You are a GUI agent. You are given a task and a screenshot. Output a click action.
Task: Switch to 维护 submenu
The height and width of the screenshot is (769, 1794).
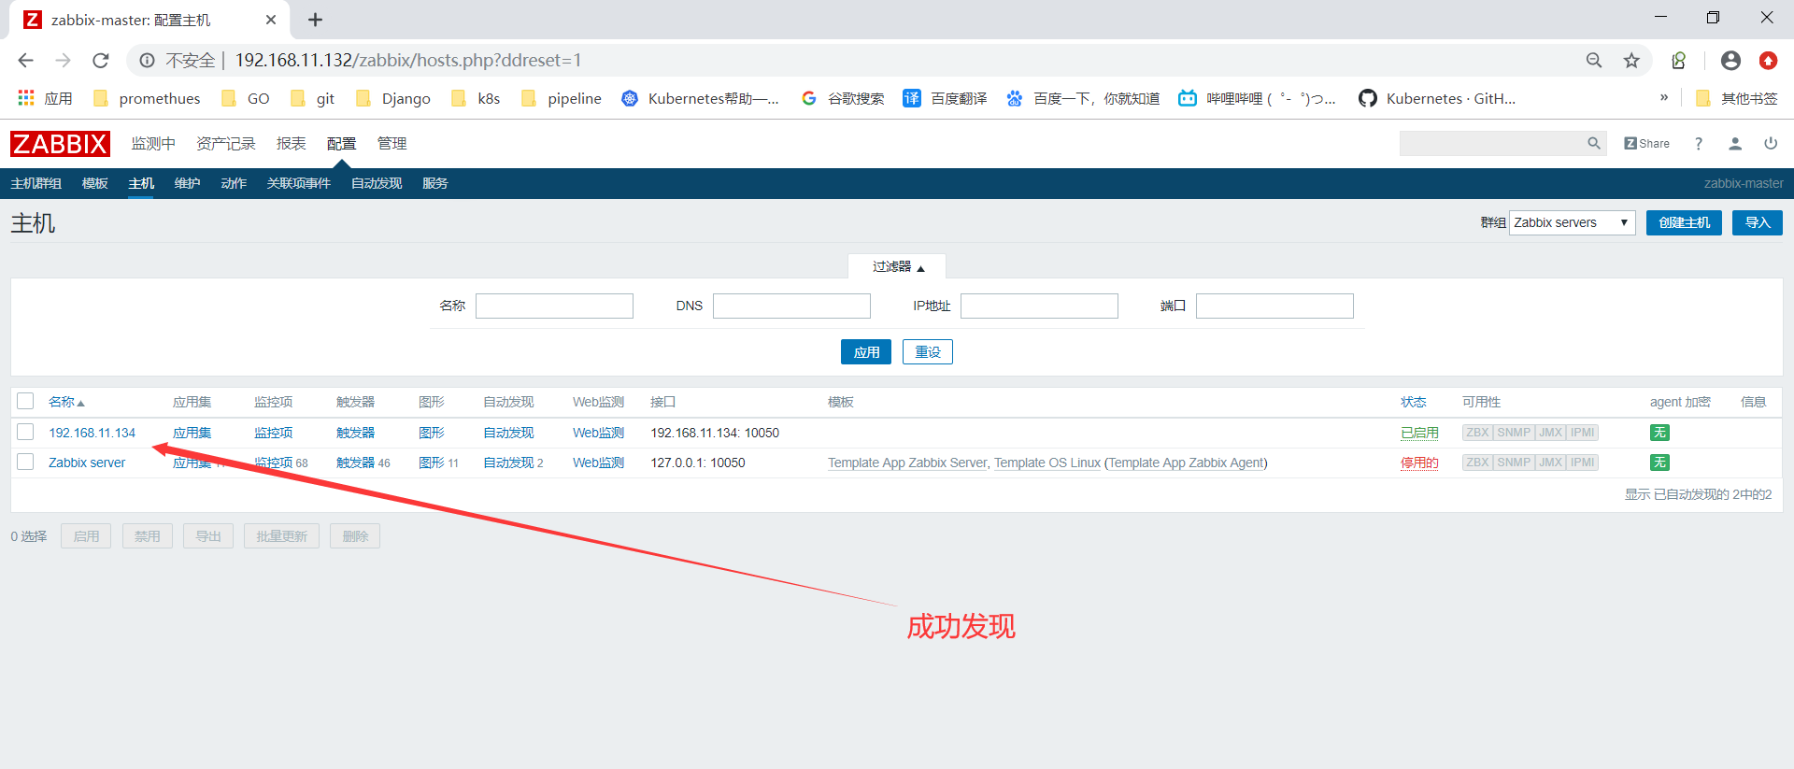188,183
